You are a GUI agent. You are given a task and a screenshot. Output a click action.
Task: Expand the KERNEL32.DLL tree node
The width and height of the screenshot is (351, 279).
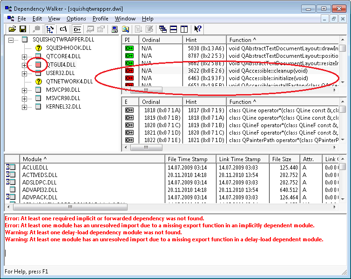point(25,107)
